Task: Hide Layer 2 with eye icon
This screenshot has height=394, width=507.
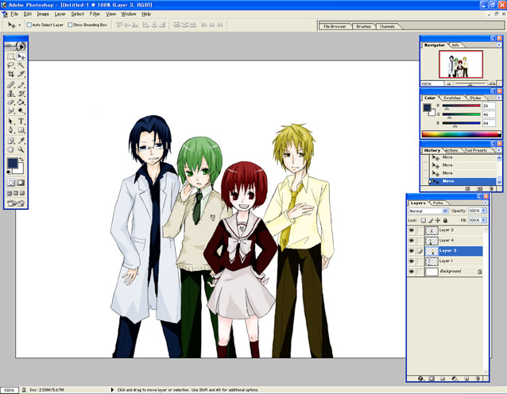Action: pyautogui.click(x=412, y=230)
